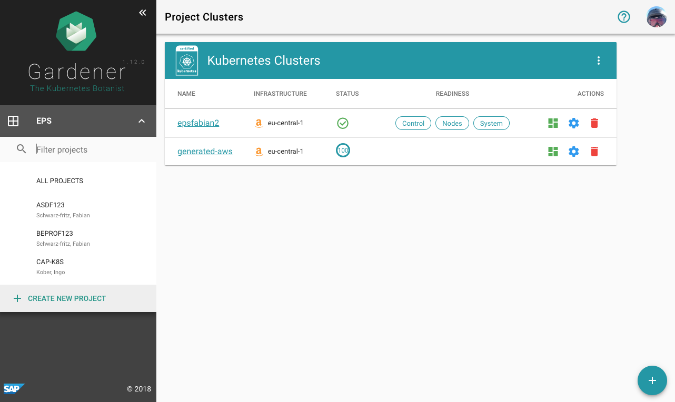Open the help question mark icon

[x=624, y=17]
